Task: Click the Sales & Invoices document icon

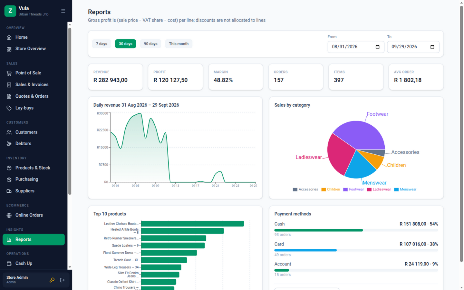Action: tap(9, 85)
